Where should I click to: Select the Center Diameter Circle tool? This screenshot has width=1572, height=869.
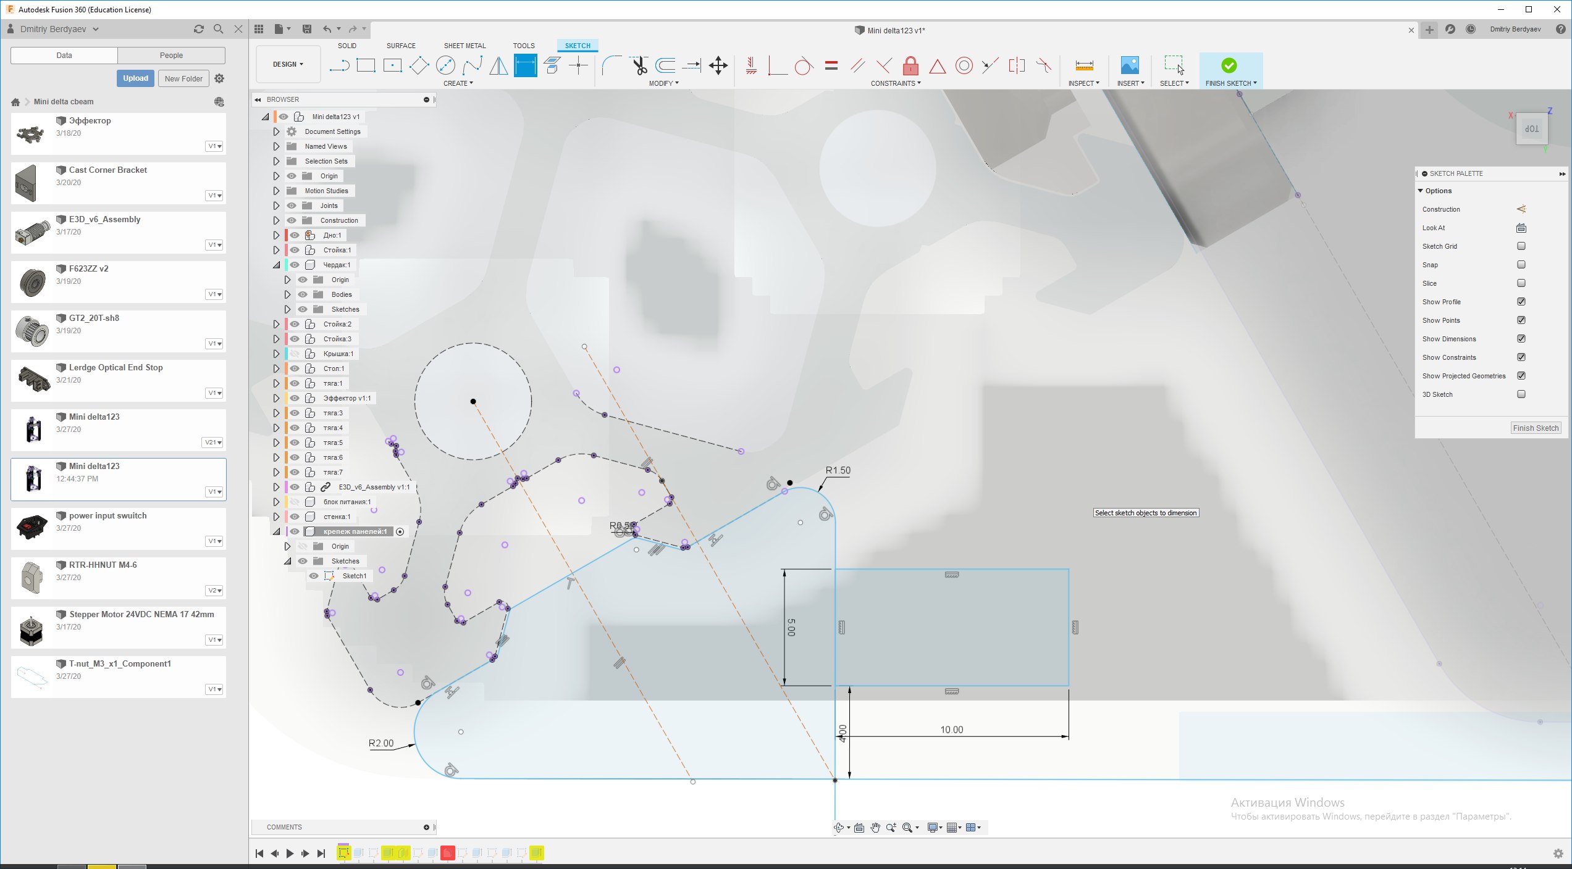click(x=445, y=65)
